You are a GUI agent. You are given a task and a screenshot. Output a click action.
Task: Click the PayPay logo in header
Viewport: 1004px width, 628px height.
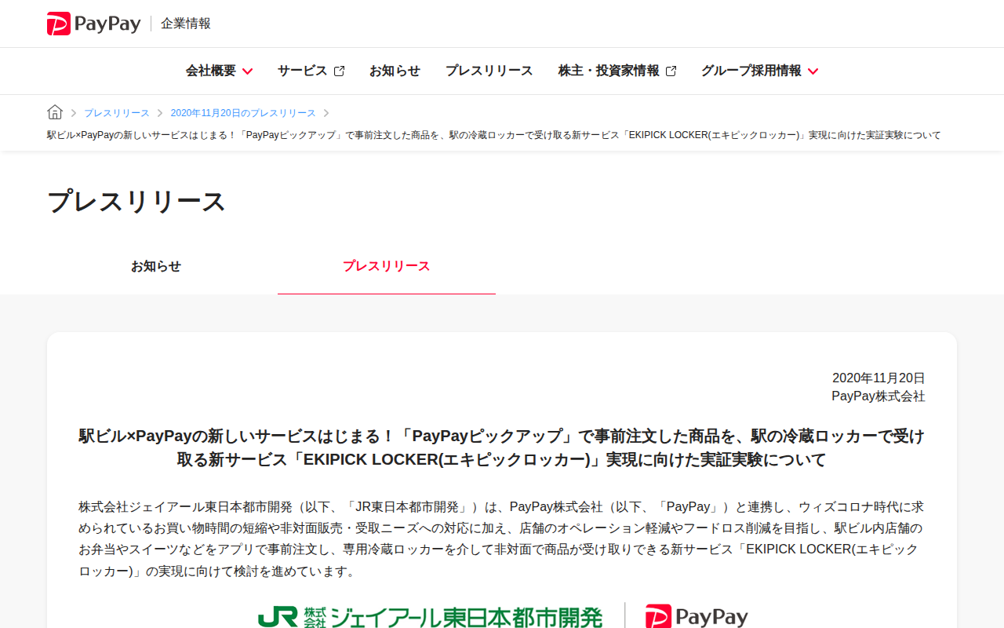pyautogui.click(x=93, y=24)
